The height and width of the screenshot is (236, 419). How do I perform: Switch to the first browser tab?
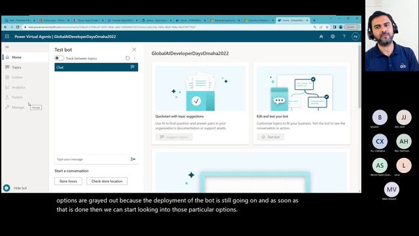point(19,20)
